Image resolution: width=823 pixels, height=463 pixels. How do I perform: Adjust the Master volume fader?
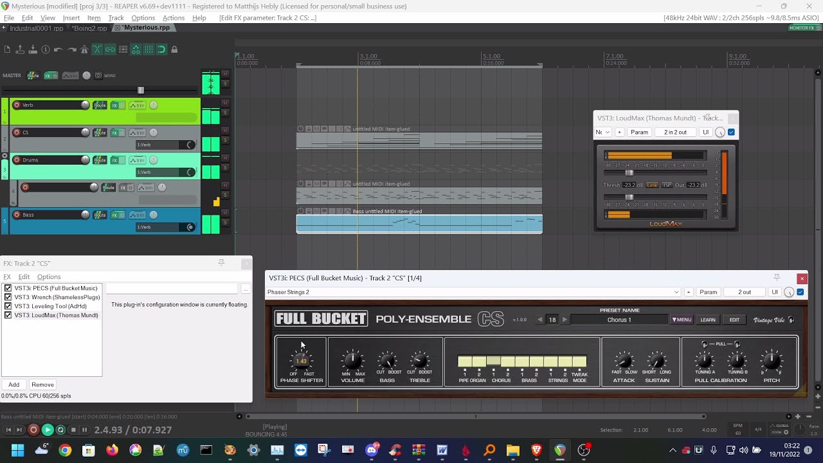pyautogui.click(x=141, y=90)
